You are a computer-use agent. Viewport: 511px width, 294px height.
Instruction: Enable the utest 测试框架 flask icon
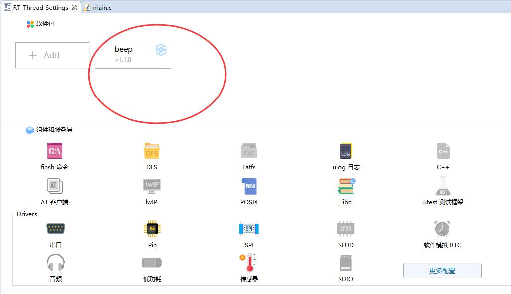(x=443, y=186)
